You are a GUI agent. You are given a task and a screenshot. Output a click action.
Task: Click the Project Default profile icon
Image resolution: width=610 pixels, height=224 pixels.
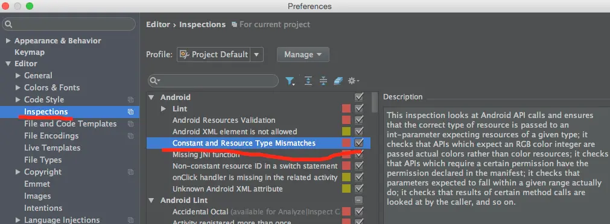pos(185,54)
